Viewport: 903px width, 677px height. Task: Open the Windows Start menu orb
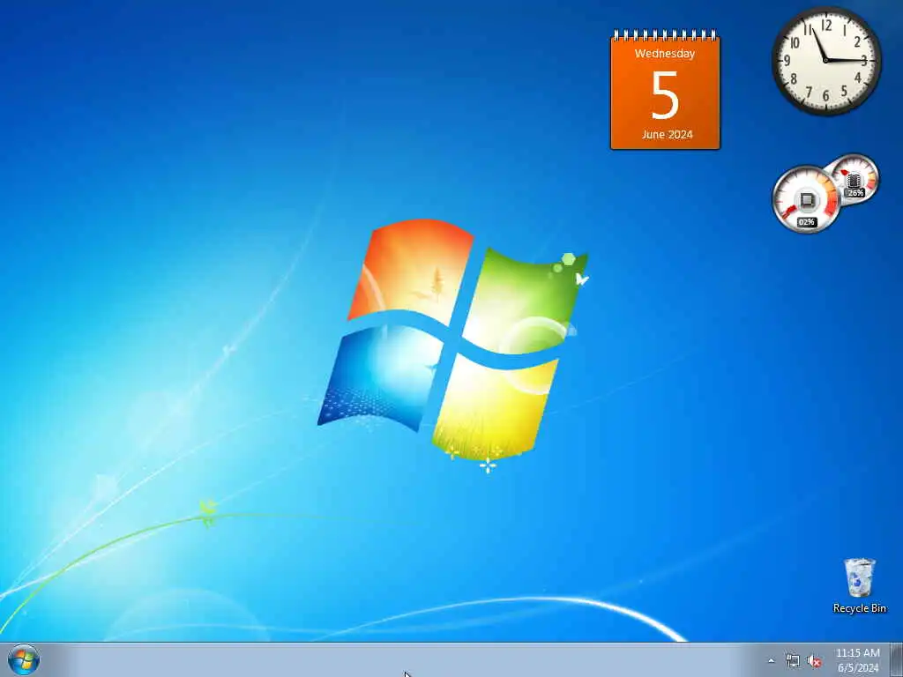(x=24, y=659)
